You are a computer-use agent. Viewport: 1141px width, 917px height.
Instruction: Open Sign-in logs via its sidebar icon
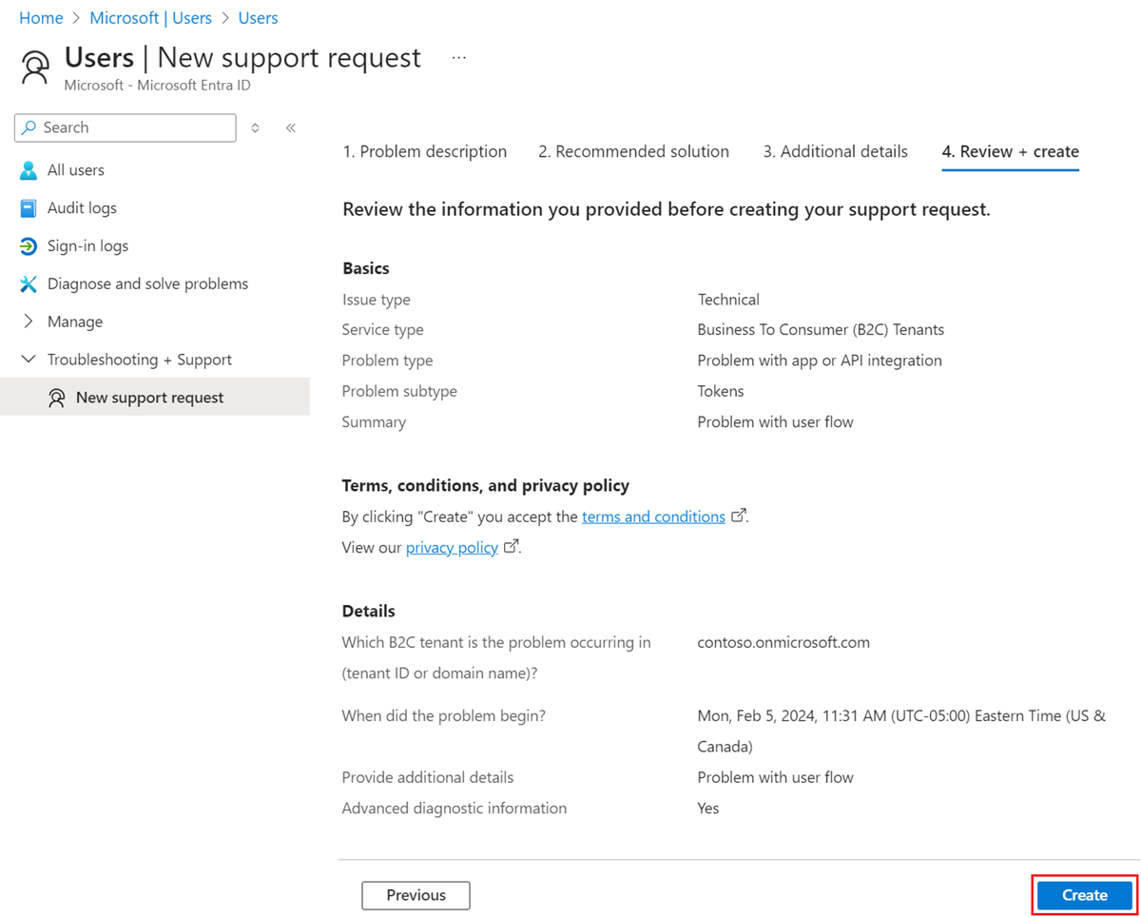(x=29, y=245)
